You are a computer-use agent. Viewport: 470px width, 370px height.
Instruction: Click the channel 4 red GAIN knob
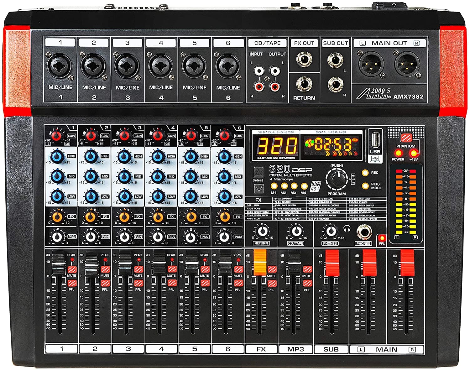157,136
